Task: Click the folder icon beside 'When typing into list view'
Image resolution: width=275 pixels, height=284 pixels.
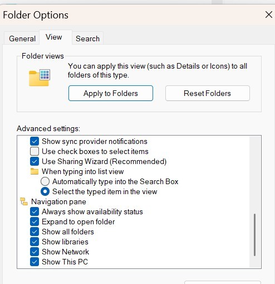Action: (35, 171)
